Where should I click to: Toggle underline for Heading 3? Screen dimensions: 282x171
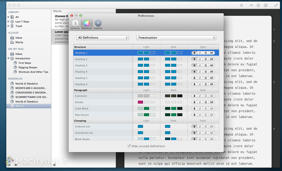pos(206,66)
